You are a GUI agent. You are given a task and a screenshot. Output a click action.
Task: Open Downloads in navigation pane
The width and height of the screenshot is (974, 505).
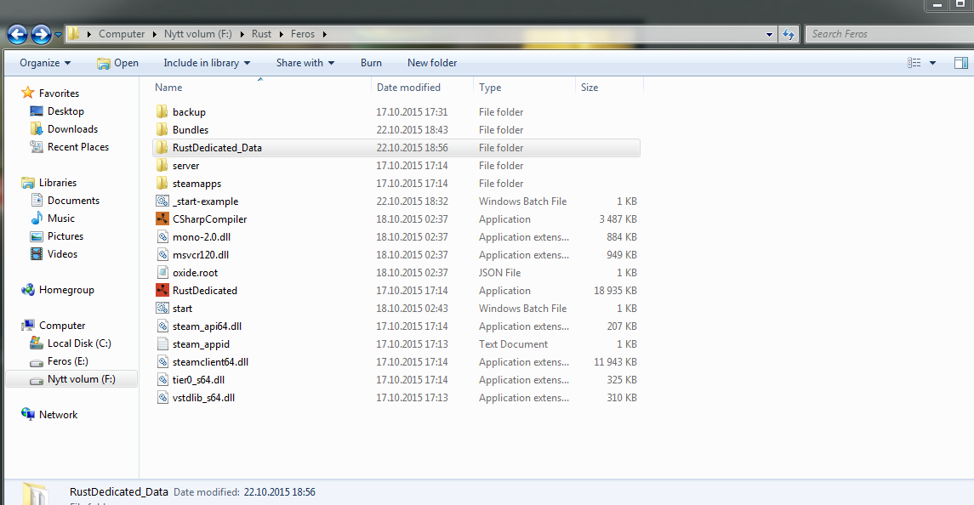click(x=72, y=129)
